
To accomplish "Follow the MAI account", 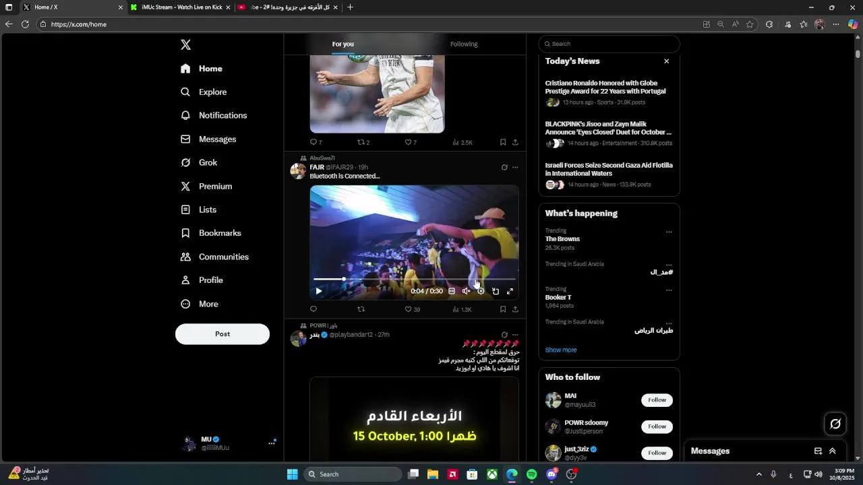I will pos(657,400).
